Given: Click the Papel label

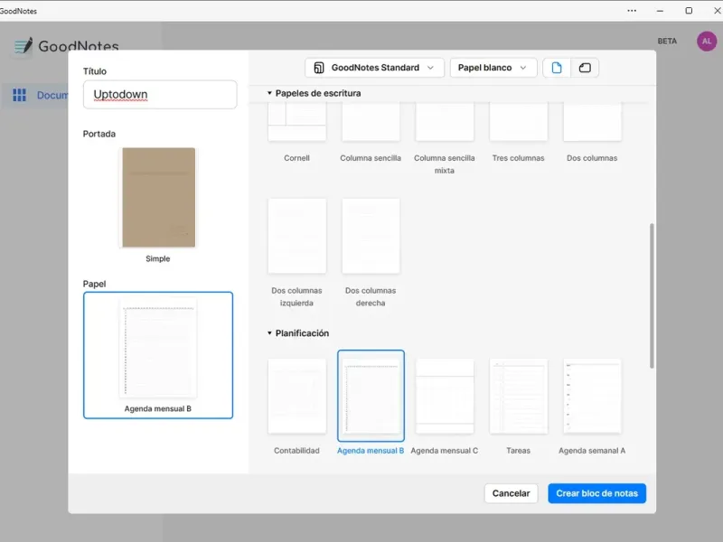Looking at the screenshot, I should tap(94, 284).
